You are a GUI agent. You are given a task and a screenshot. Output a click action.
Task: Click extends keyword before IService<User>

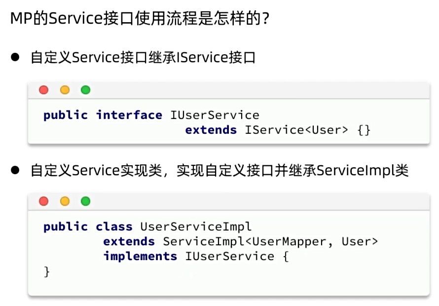click(x=211, y=130)
